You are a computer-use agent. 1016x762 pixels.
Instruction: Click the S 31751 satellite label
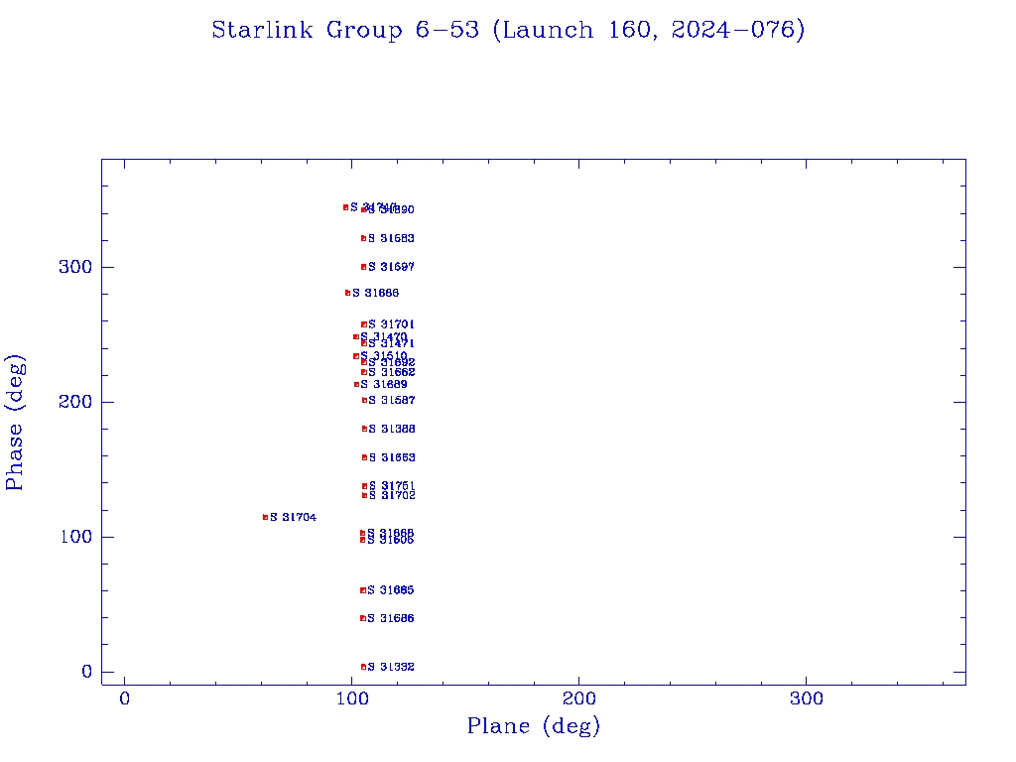point(392,485)
